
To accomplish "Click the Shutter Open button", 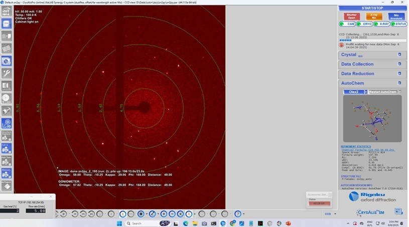I will pyautogui.click(x=352, y=16).
